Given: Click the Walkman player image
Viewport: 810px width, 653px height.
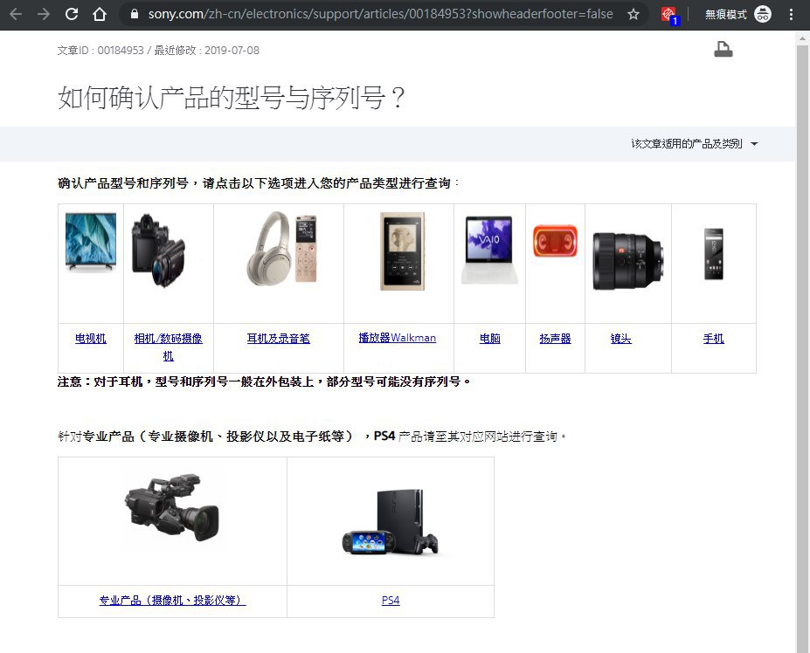Looking at the screenshot, I should pyautogui.click(x=403, y=251).
